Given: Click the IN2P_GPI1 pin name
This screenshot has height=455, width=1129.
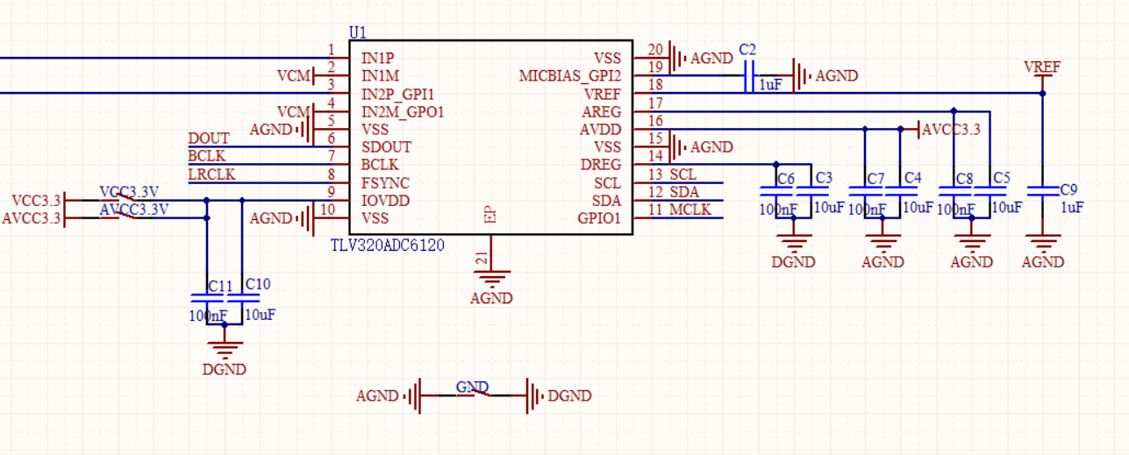Looking at the screenshot, I should click(x=398, y=94).
